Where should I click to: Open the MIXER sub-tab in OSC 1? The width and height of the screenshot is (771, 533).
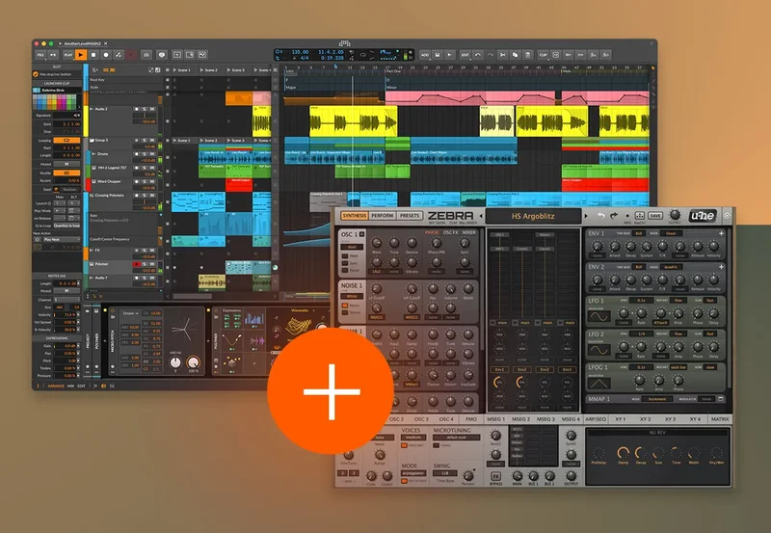469,232
